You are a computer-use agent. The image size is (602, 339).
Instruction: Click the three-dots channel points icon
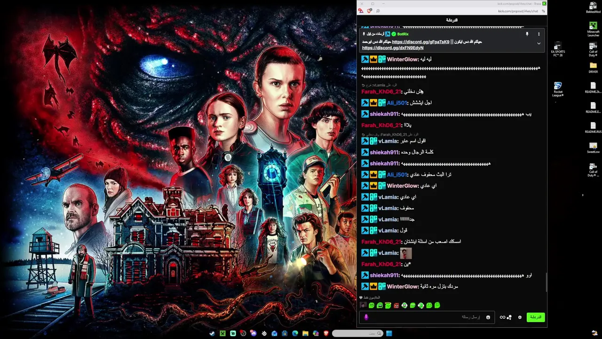coord(509,317)
